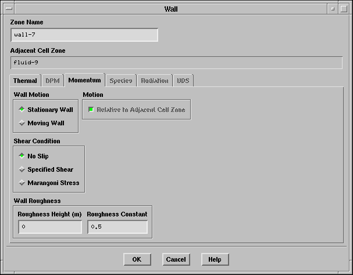Image resolution: width=353 pixels, height=275 pixels.
Task: Toggle Relative to Adjacent Cell Zone checkbox
Action: pyautogui.click(x=91, y=109)
